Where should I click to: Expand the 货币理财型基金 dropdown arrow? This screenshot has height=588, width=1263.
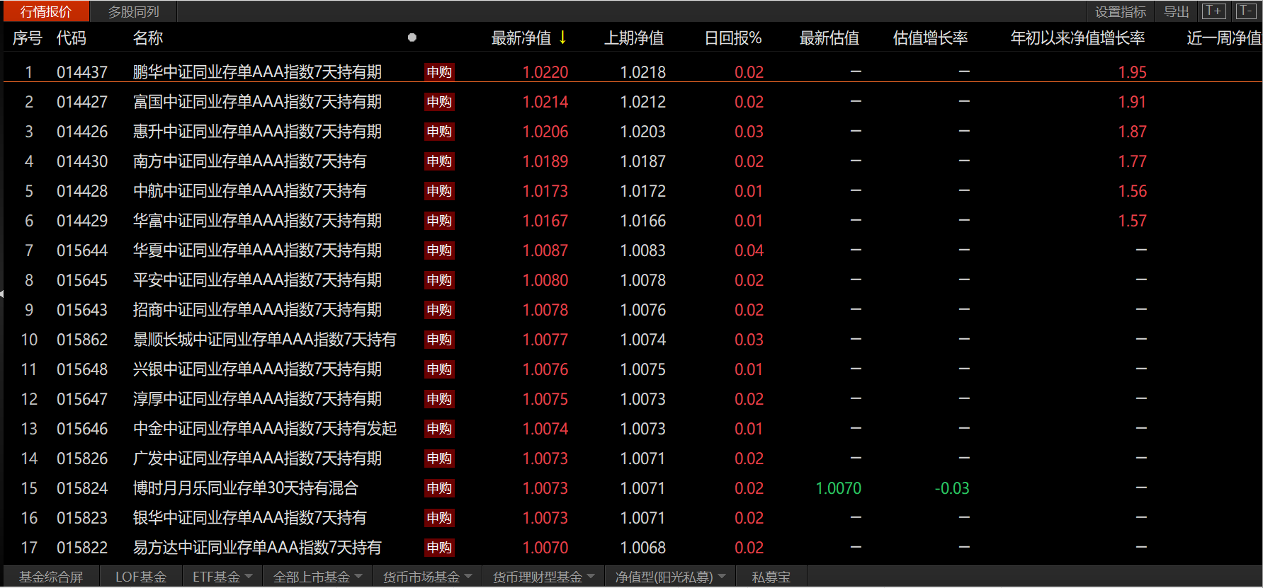coord(591,577)
